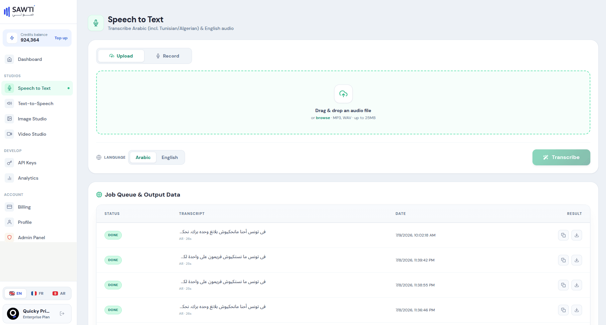Click the Top up link
The width and height of the screenshot is (606, 325).
coord(61,38)
